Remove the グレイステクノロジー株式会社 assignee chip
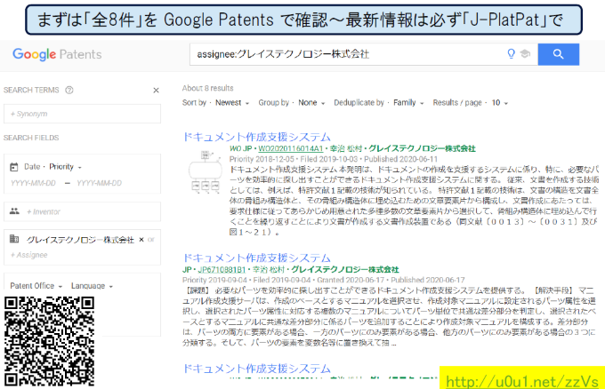This screenshot has width=605, height=389. point(141,240)
